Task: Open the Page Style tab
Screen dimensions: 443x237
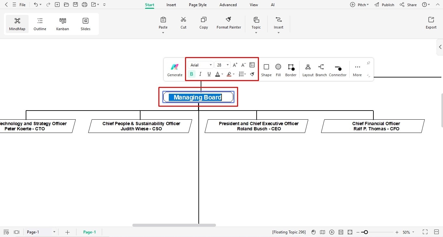Action: (198, 5)
